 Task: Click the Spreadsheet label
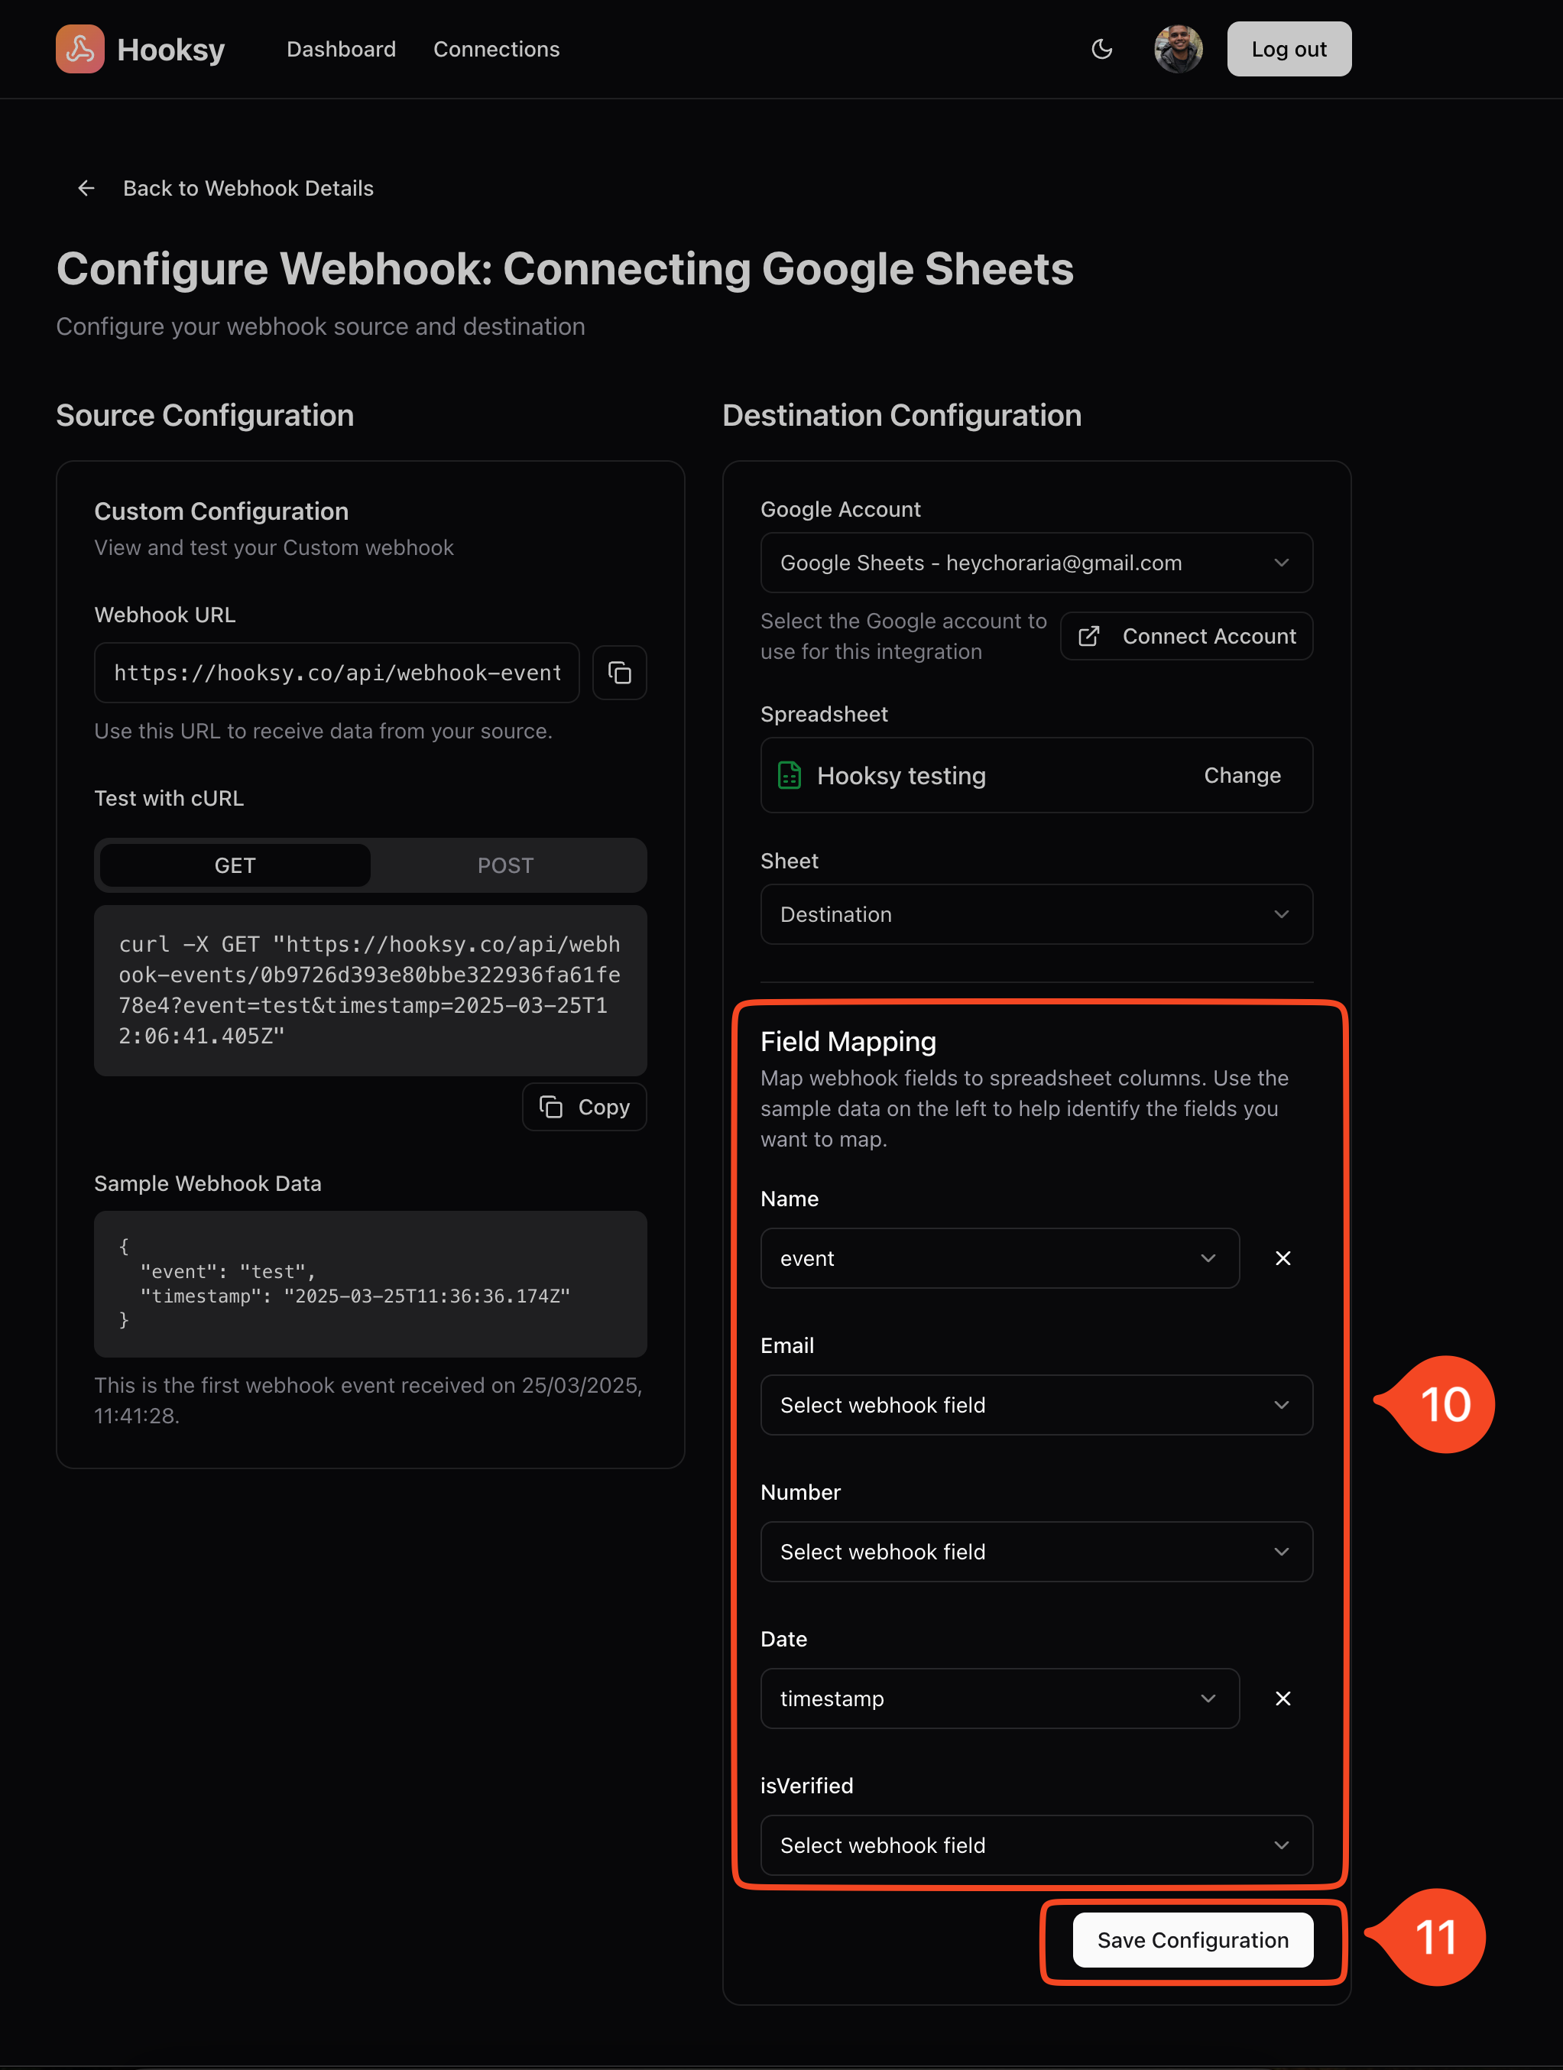coord(824,714)
